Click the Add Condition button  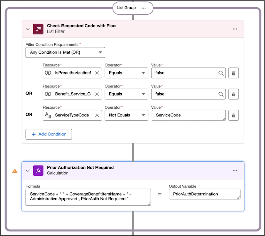point(49,134)
